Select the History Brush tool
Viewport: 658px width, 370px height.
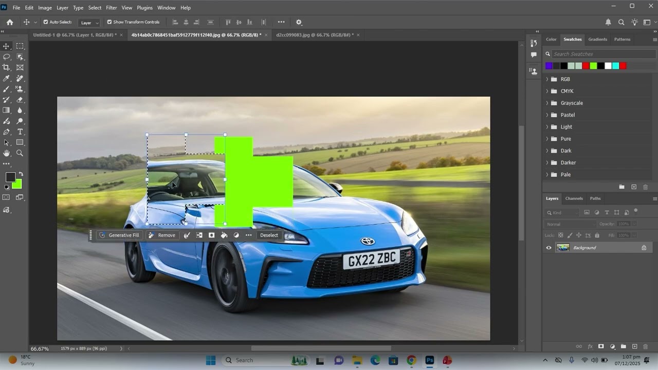coord(7,100)
